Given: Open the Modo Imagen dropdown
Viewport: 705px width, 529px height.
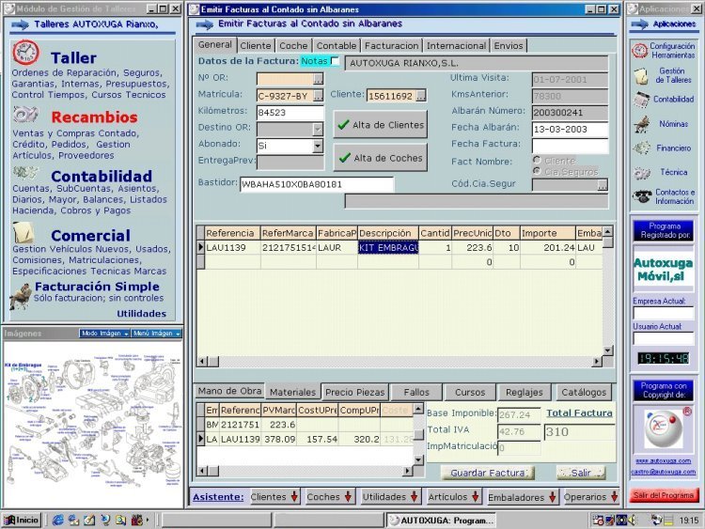Looking at the screenshot, I should 104,333.
